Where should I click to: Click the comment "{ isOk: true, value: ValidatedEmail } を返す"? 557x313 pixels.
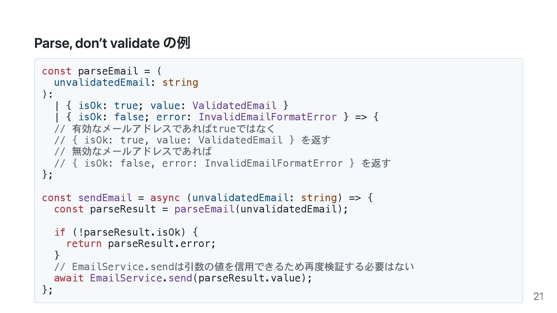click(192, 140)
